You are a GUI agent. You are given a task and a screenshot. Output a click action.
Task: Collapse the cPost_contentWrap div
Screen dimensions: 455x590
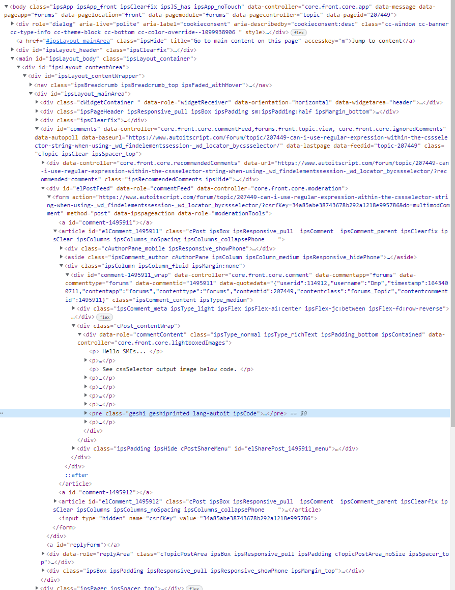(x=74, y=326)
